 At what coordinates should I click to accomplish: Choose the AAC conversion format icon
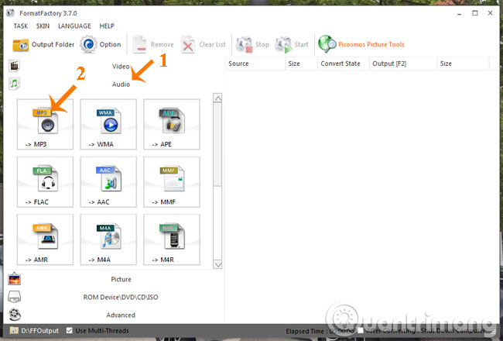click(x=108, y=182)
